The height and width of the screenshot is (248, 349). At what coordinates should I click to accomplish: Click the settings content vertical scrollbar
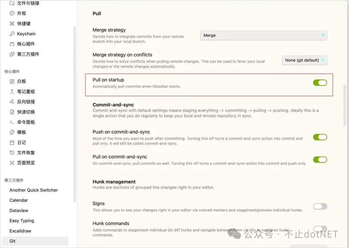coord(344,103)
